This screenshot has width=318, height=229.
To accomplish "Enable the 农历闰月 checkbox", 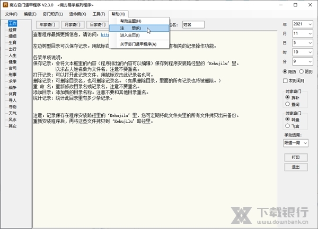I will pos(285,81).
